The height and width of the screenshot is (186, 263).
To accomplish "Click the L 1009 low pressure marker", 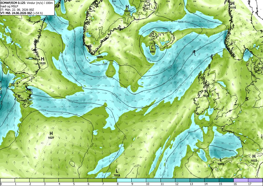I will [x=221, y=162].
